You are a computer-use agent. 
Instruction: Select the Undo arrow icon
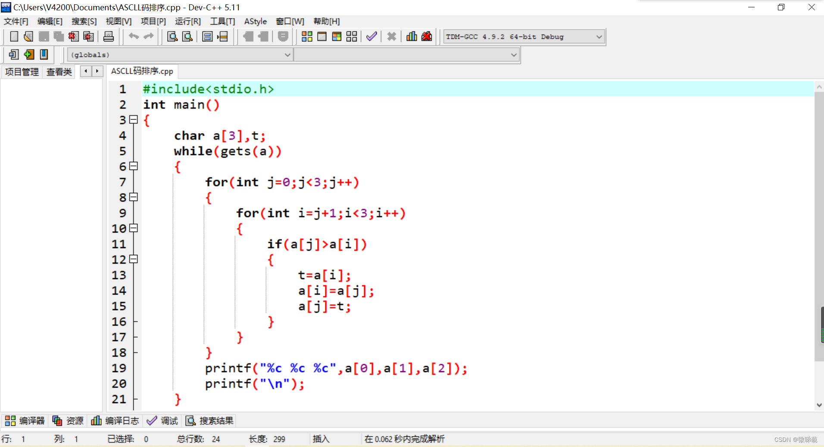(133, 36)
